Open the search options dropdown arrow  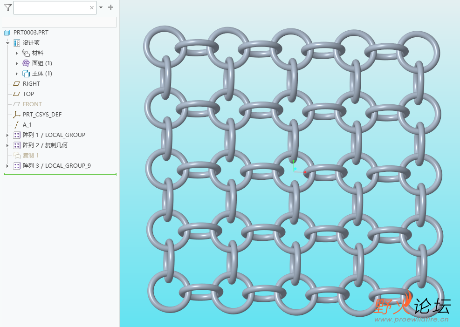101,7
